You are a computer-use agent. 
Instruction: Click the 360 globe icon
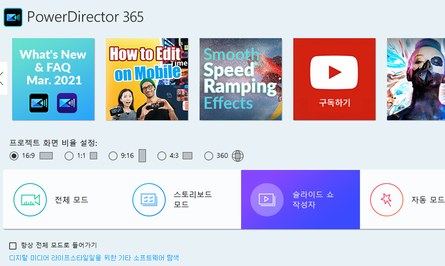click(x=238, y=155)
